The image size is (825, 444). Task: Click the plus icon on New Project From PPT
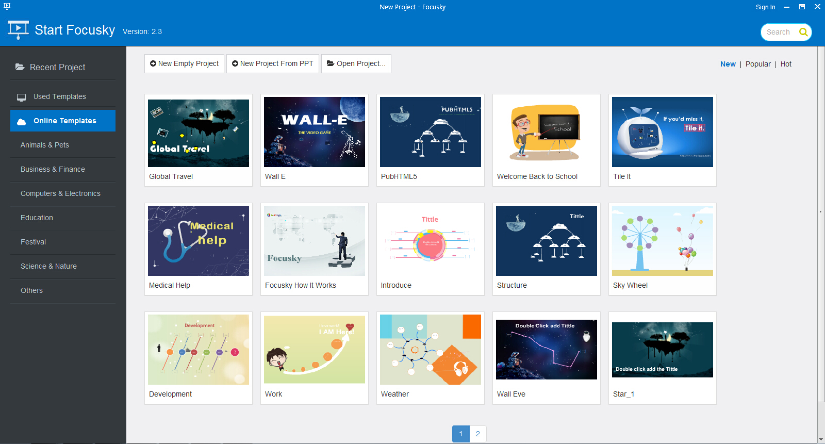[x=235, y=63]
